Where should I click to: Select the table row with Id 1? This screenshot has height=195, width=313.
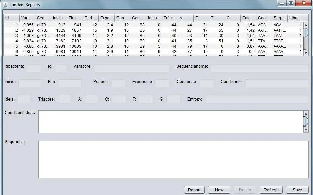[101, 25]
